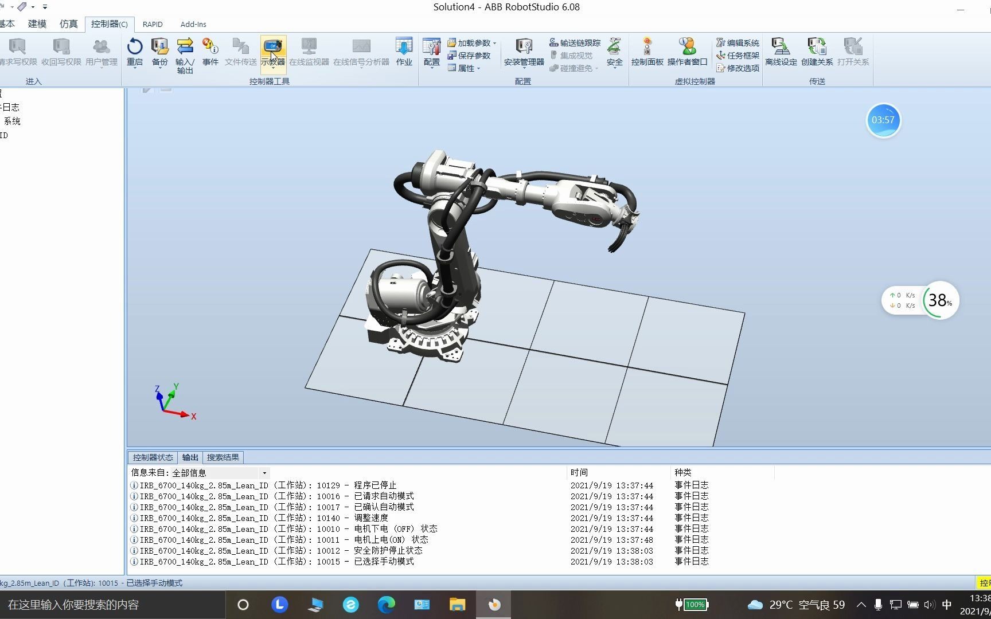991x619 pixels.
Task: Click the 29°C weather widget on taskbar
Action: 797,605
